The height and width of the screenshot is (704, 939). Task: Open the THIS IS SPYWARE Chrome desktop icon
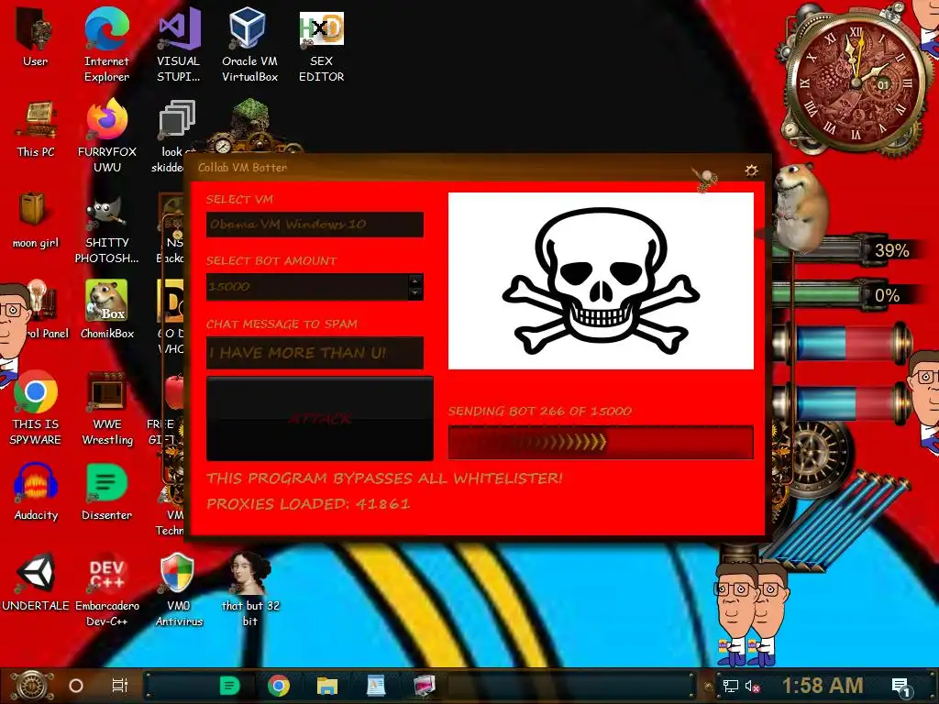(36, 408)
